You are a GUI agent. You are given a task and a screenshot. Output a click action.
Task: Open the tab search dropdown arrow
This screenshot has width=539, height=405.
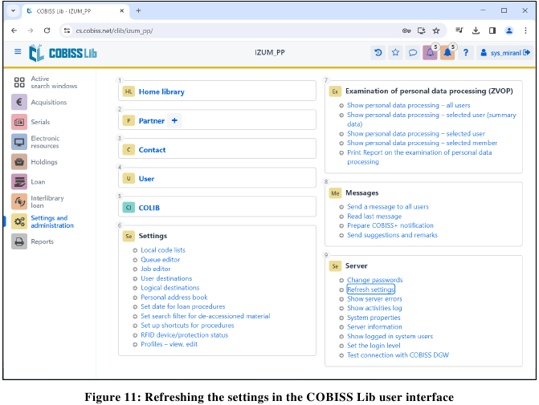pyautogui.click(x=13, y=10)
